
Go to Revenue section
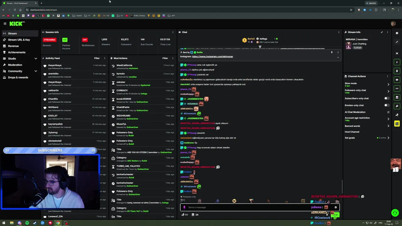coord(20,46)
